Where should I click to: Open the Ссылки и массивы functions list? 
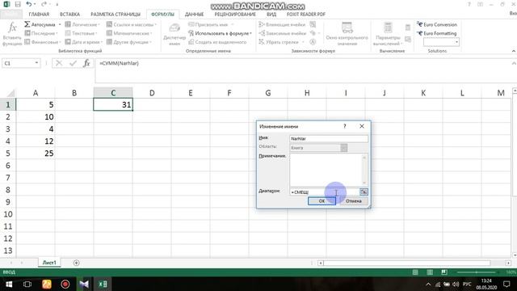[131, 24]
